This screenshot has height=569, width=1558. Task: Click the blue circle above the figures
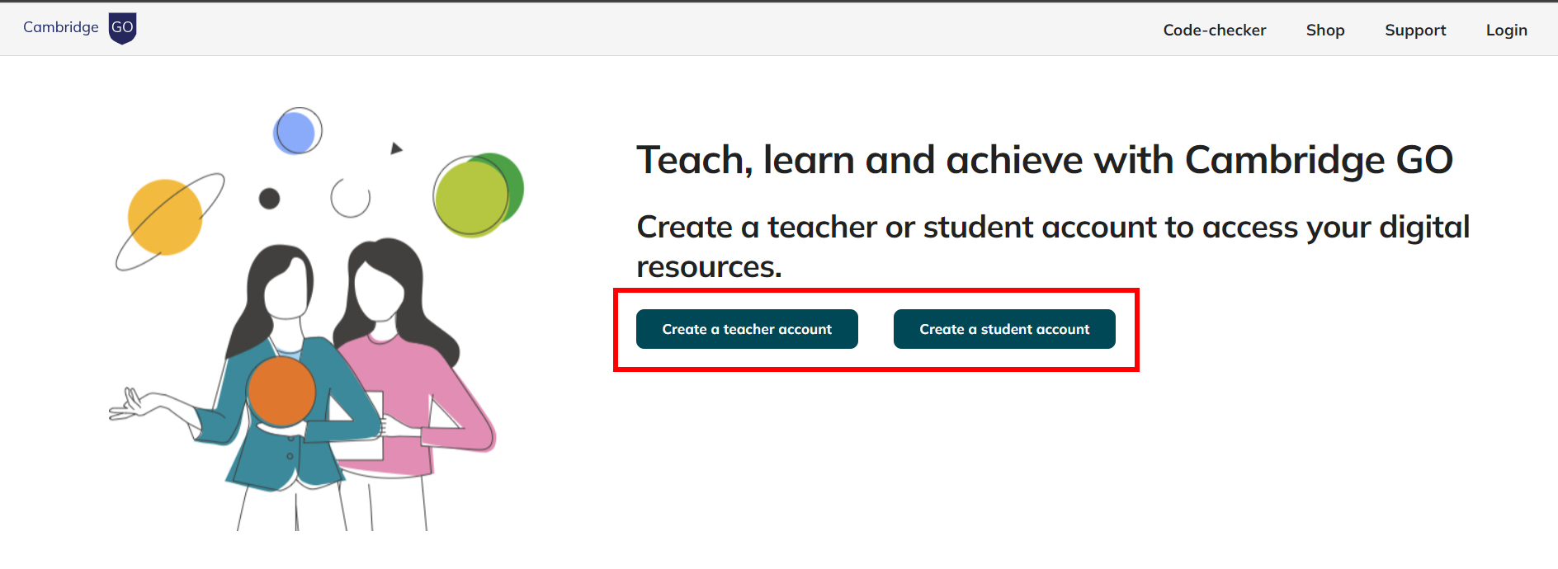click(x=297, y=130)
